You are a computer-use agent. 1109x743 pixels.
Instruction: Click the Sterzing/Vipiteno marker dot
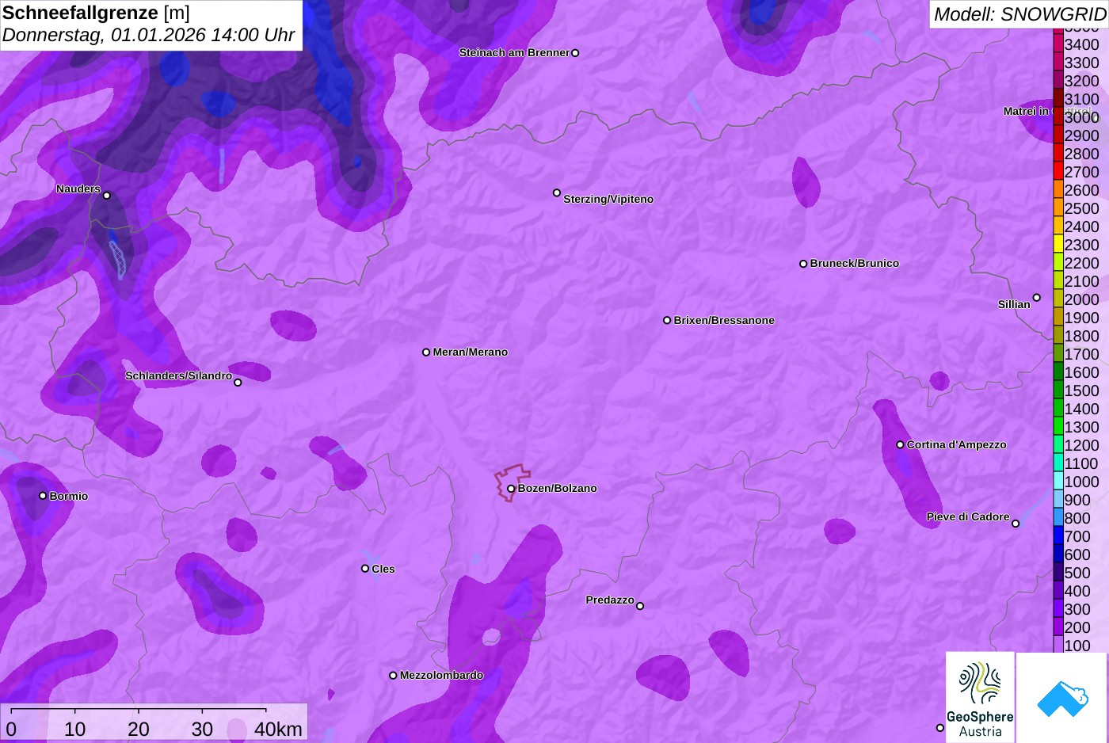557,192
